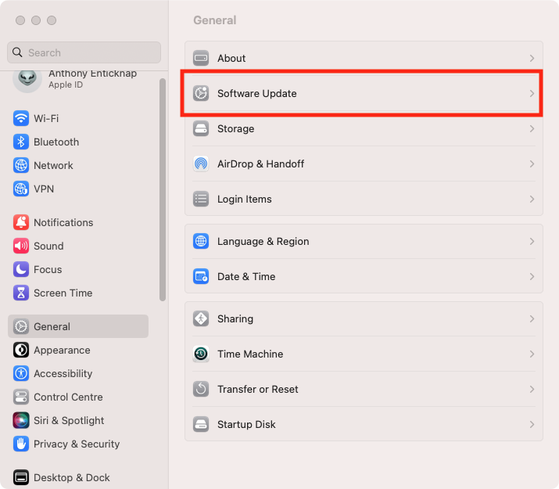Open Privacy & Security label
The width and height of the screenshot is (559, 489).
click(x=77, y=444)
